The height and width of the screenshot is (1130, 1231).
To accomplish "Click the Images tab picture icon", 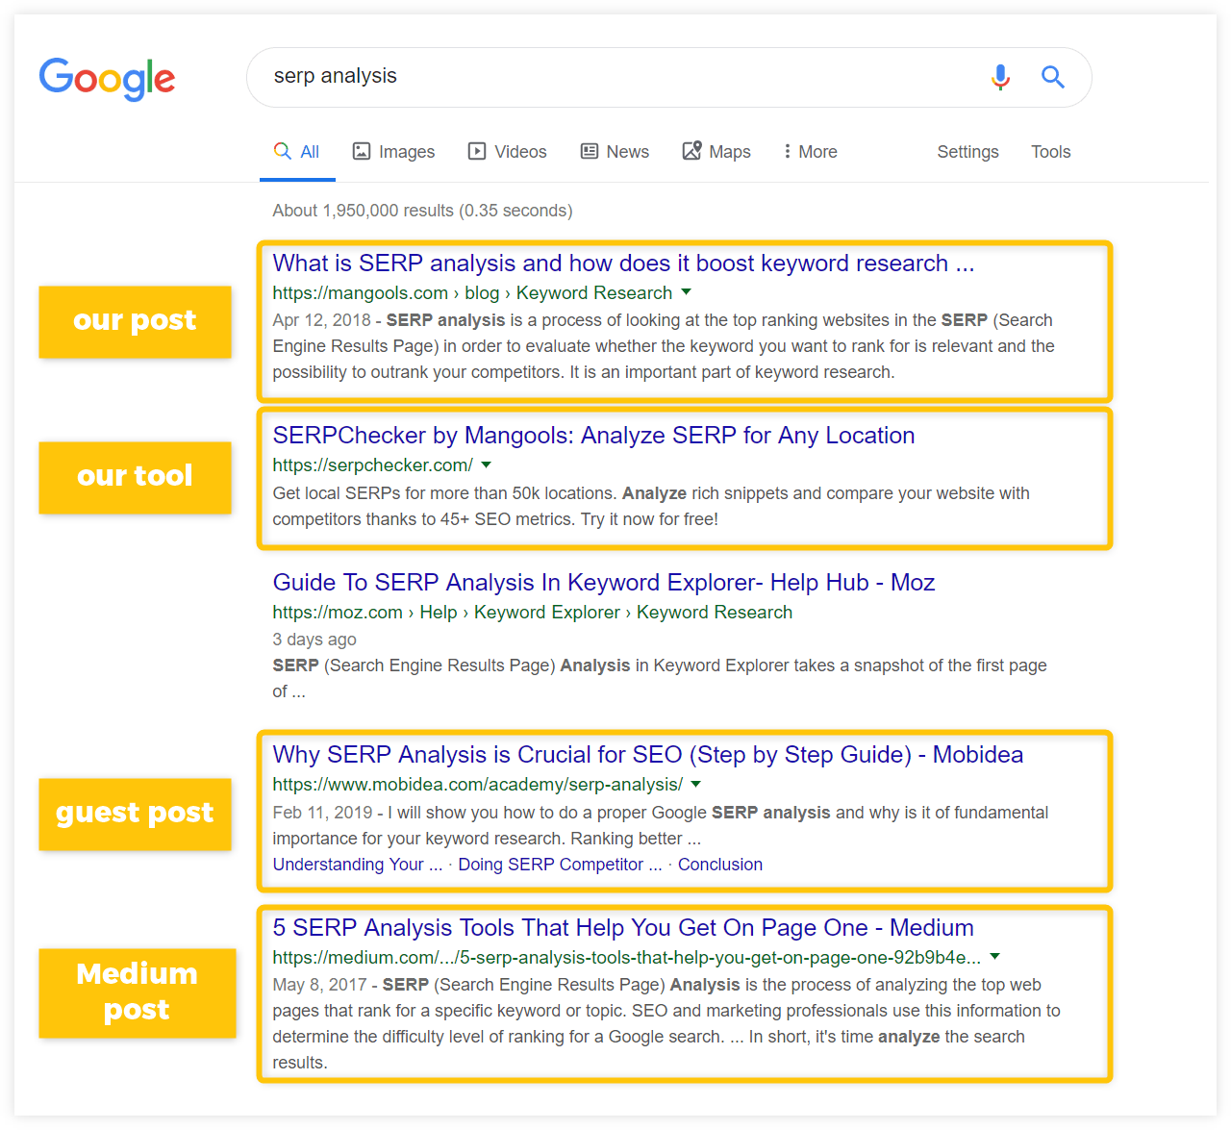I will [x=362, y=151].
